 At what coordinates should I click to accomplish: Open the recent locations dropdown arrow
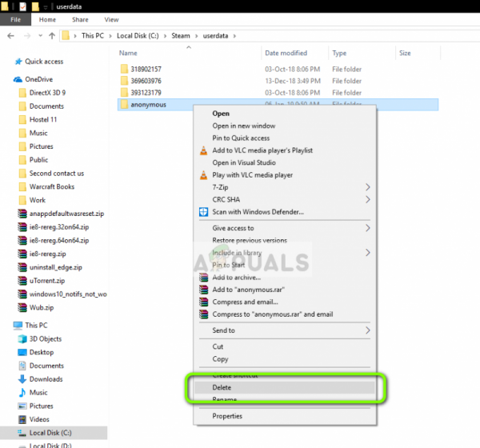[x=41, y=36]
